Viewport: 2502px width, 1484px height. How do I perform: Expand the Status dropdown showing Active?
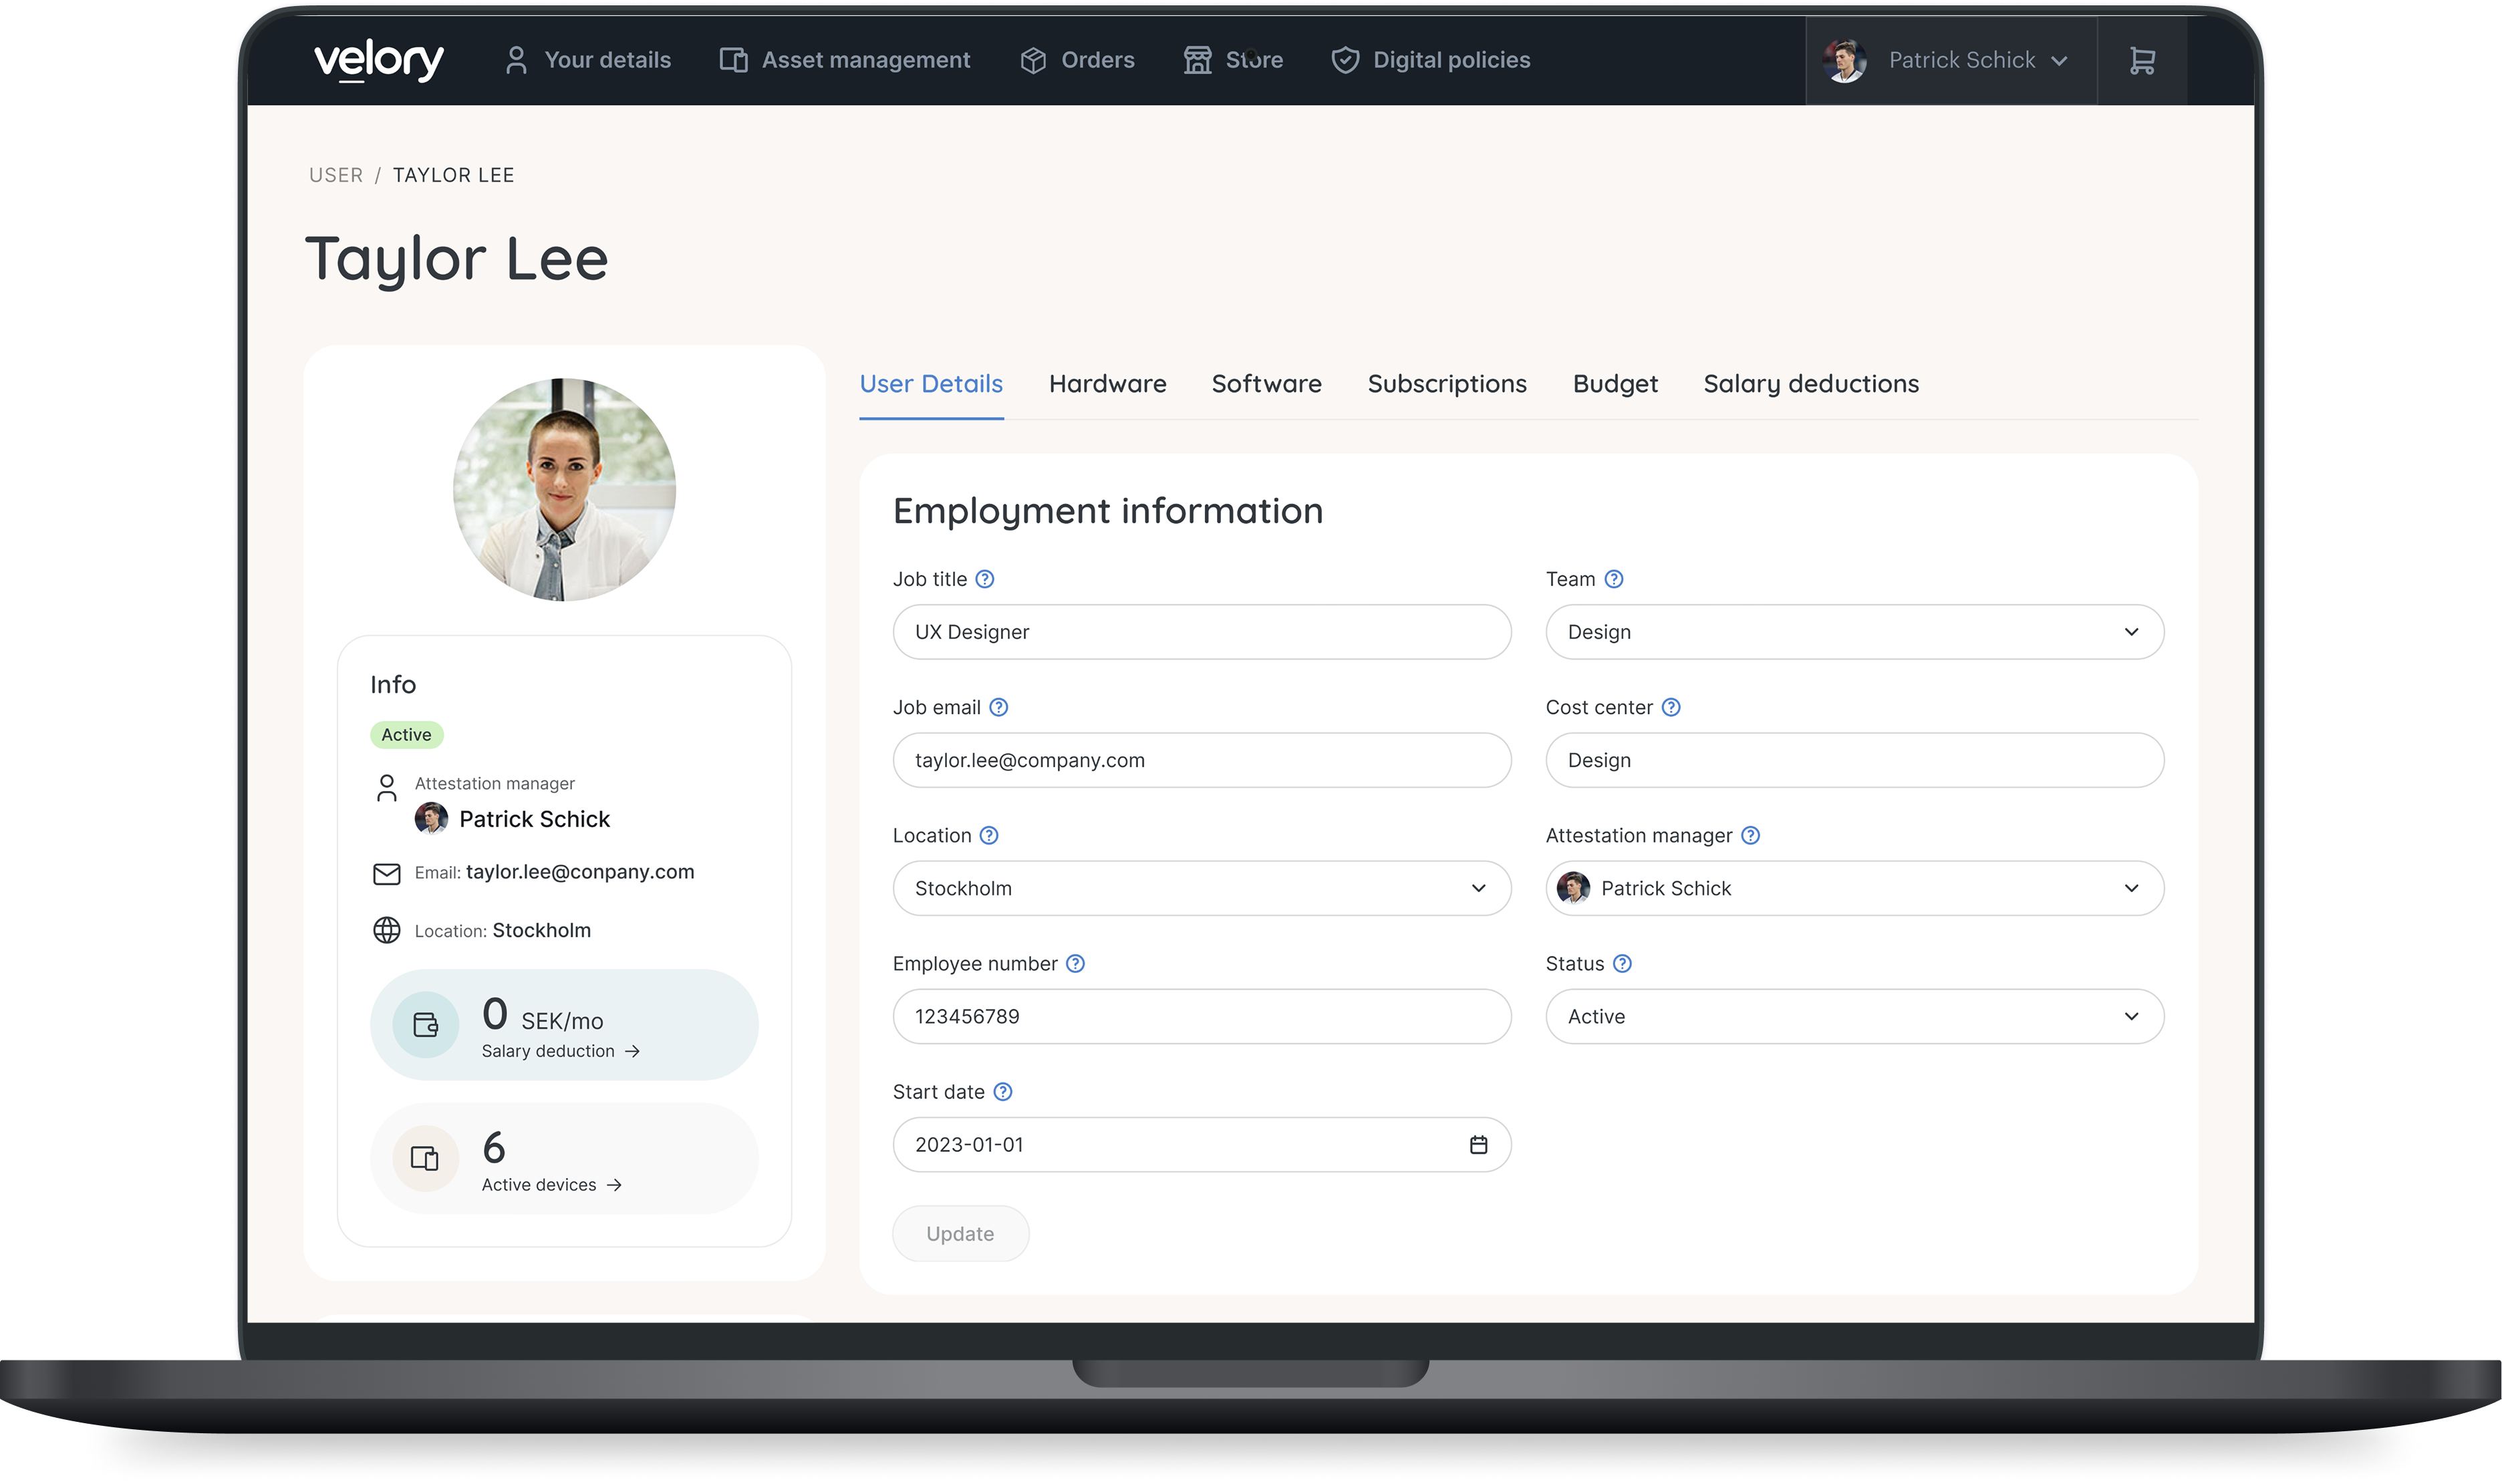pos(1854,1016)
